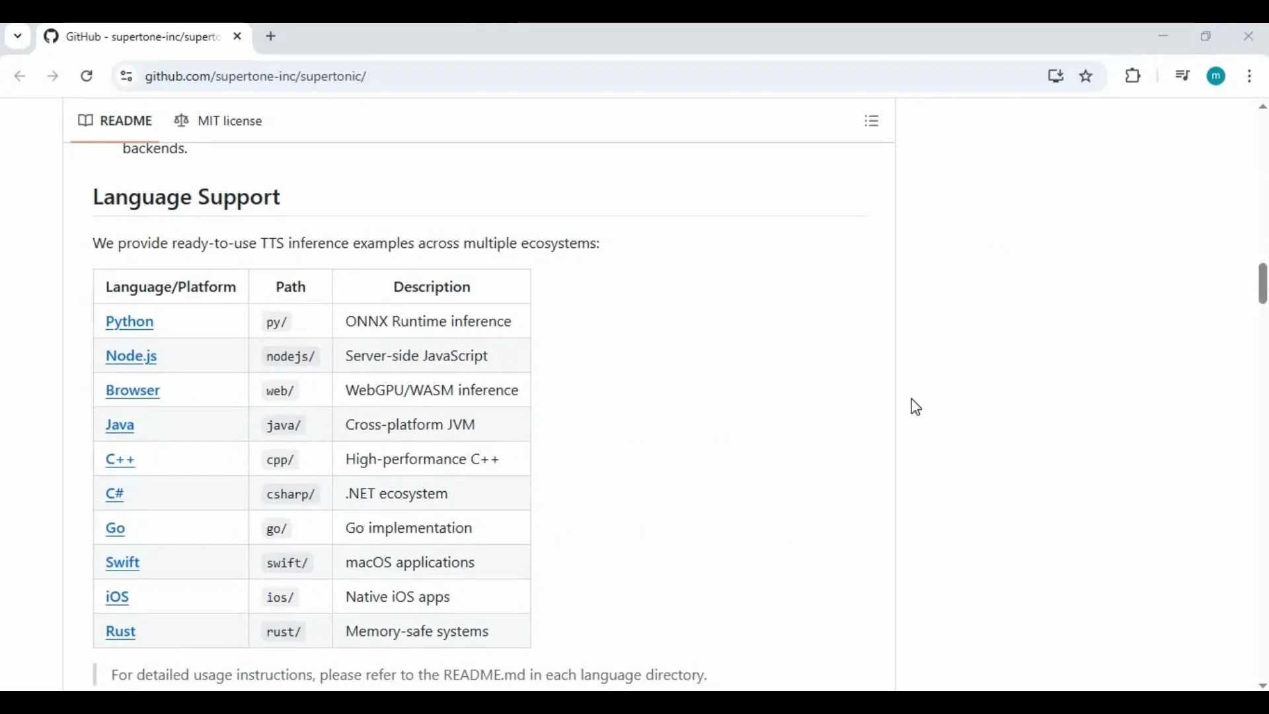This screenshot has width=1269, height=714.
Task: Open the media playback controls icon
Action: click(x=1183, y=76)
